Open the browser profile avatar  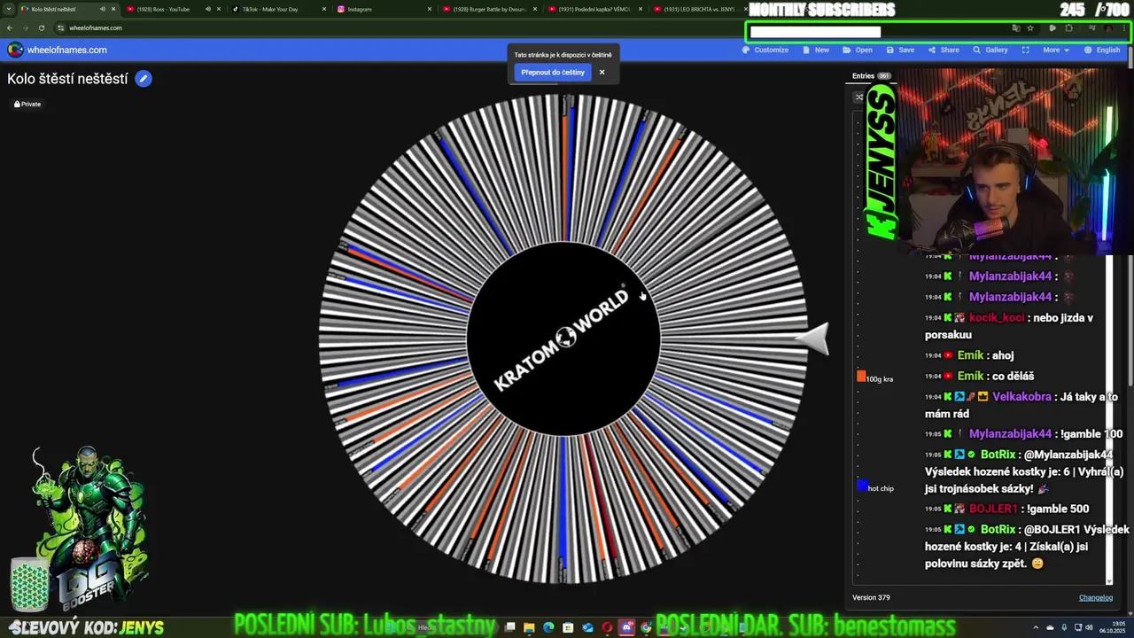1108,27
